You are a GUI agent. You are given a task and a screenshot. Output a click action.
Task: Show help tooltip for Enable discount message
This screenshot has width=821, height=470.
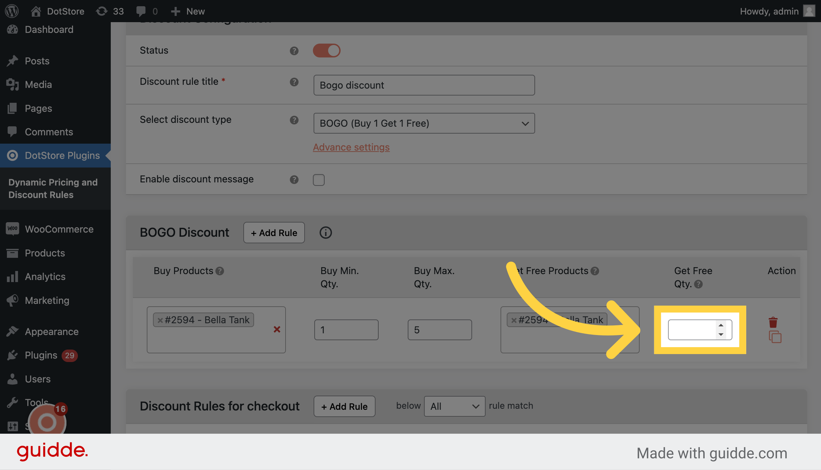(294, 180)
